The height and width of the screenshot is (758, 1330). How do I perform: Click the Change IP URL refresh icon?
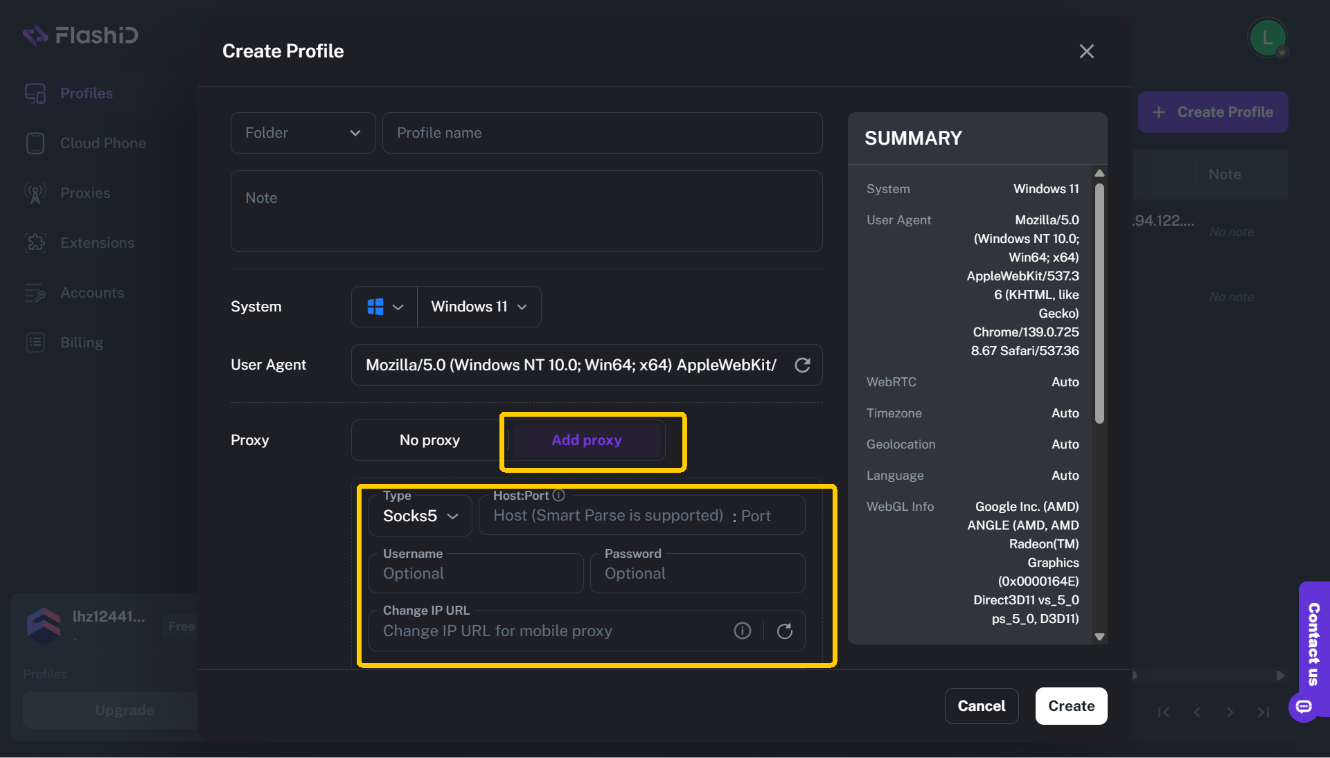784,631
